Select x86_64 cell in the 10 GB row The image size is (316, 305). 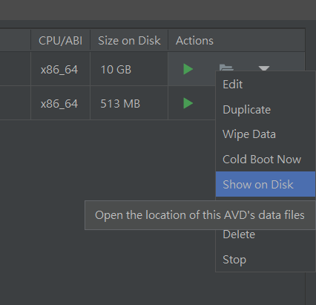point(60,70)
